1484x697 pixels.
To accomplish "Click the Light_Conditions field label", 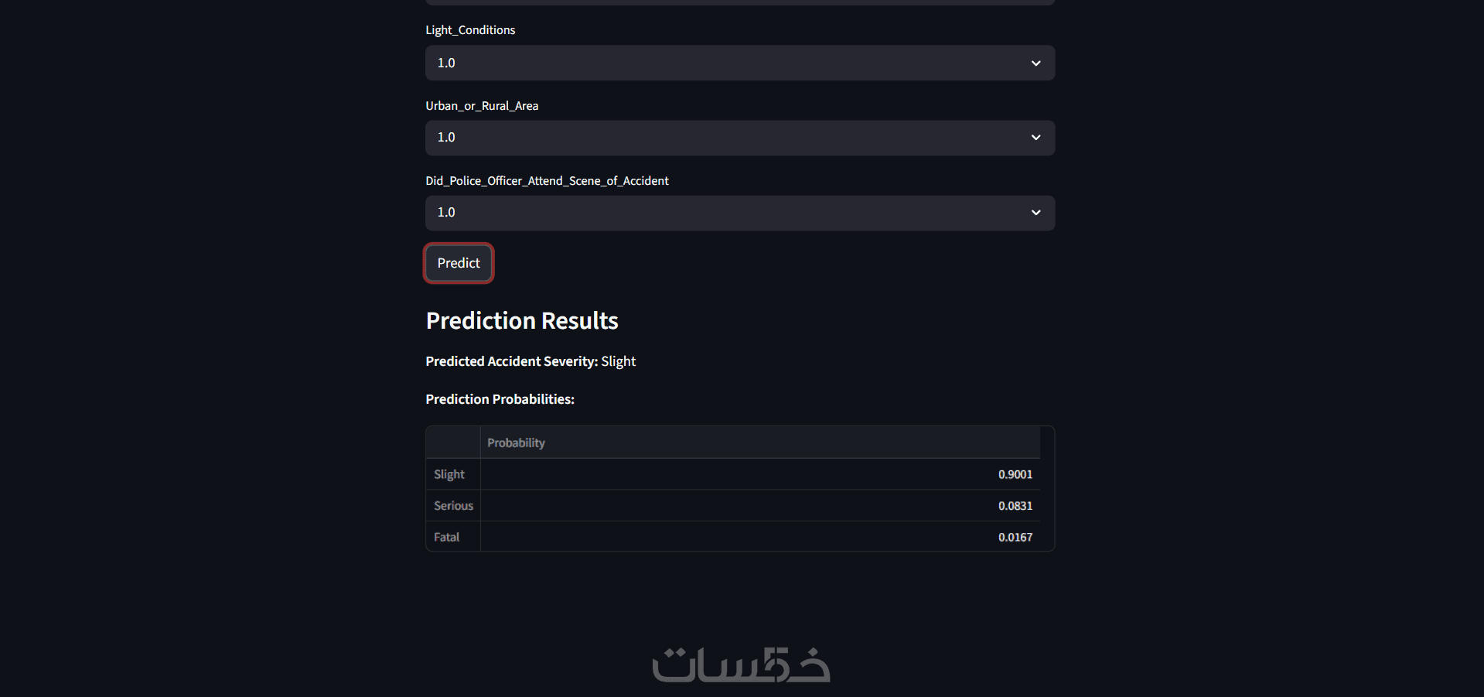I will point(470,30).
